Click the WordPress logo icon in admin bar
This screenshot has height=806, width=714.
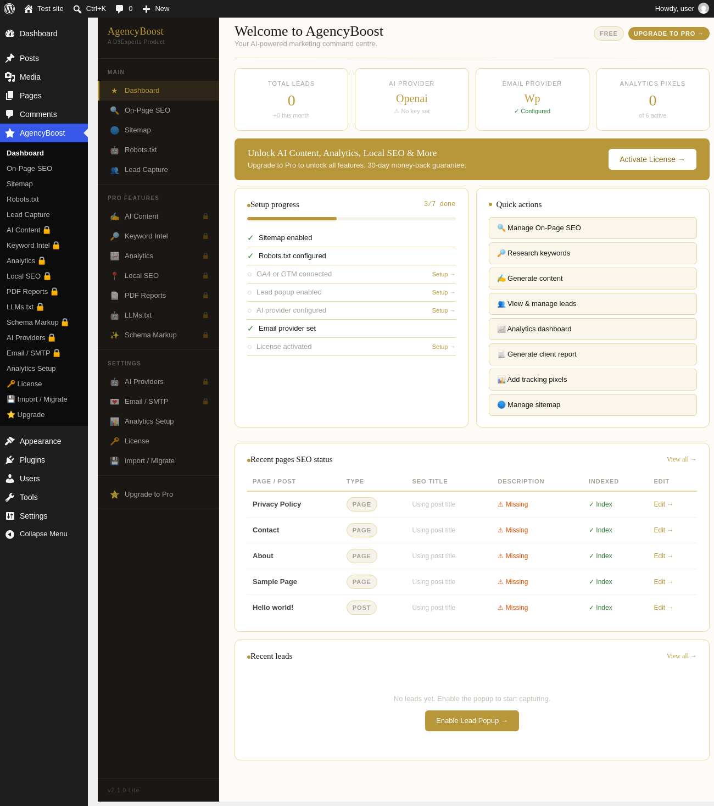click(9, 9)
